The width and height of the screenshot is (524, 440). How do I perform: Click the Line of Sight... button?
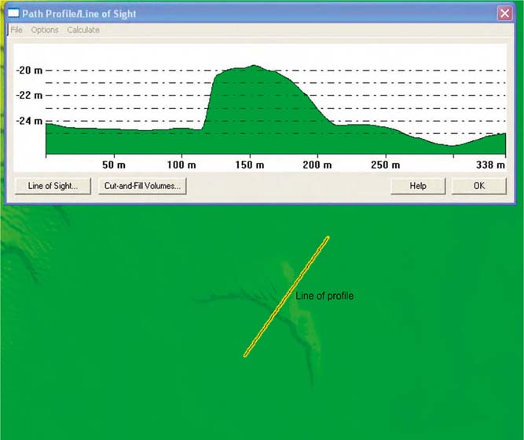click(53, 186)
